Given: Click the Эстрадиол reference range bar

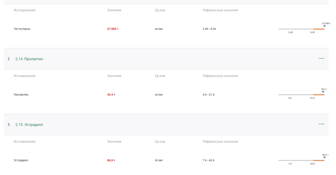Looking at the screenshot, I should [301, 161].
